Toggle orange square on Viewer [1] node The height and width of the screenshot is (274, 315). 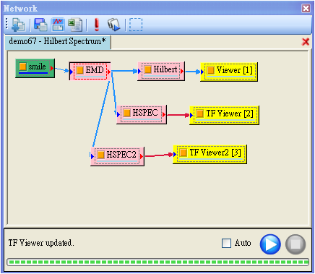(x=210, y=70)
